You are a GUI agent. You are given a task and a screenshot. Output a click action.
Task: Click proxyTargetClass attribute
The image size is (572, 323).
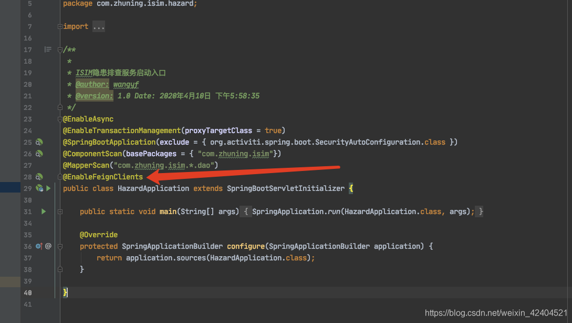(219, 131)
